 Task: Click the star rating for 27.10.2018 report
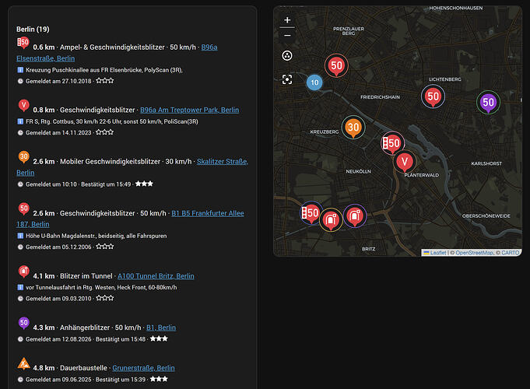[x=105, y=81]
